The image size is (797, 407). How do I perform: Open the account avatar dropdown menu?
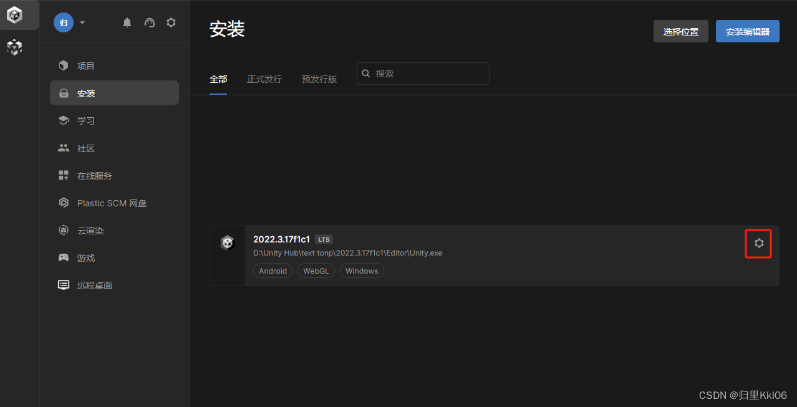click(69, 22)
